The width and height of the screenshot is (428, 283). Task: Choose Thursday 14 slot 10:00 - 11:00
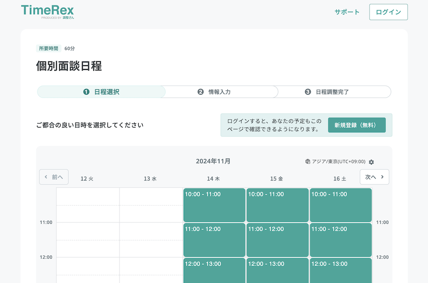tap(214, 205)
